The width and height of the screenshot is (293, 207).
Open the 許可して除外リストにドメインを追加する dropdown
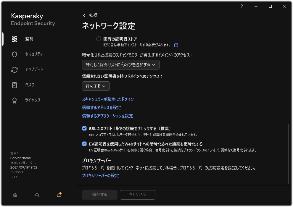click(121, 65)
